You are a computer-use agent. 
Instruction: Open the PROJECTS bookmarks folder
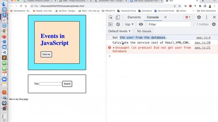(108, 11)
